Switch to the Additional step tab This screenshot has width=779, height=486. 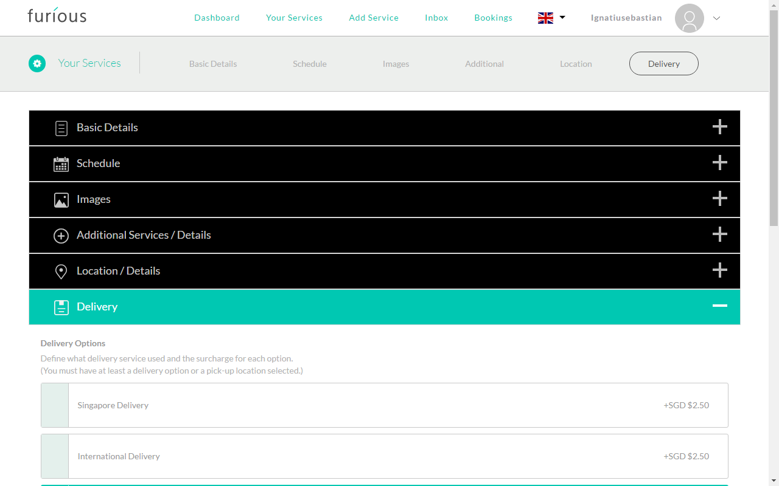pos(484,64)
